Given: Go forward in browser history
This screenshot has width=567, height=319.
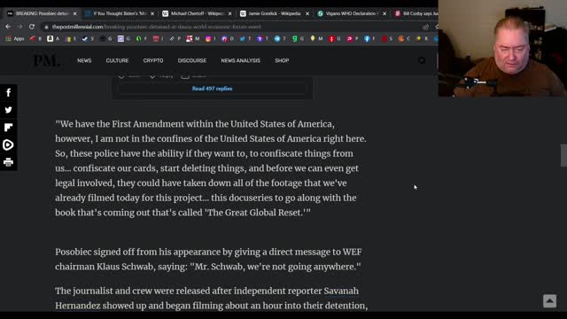Looking at the screenshot, I should tap(19, 27).
